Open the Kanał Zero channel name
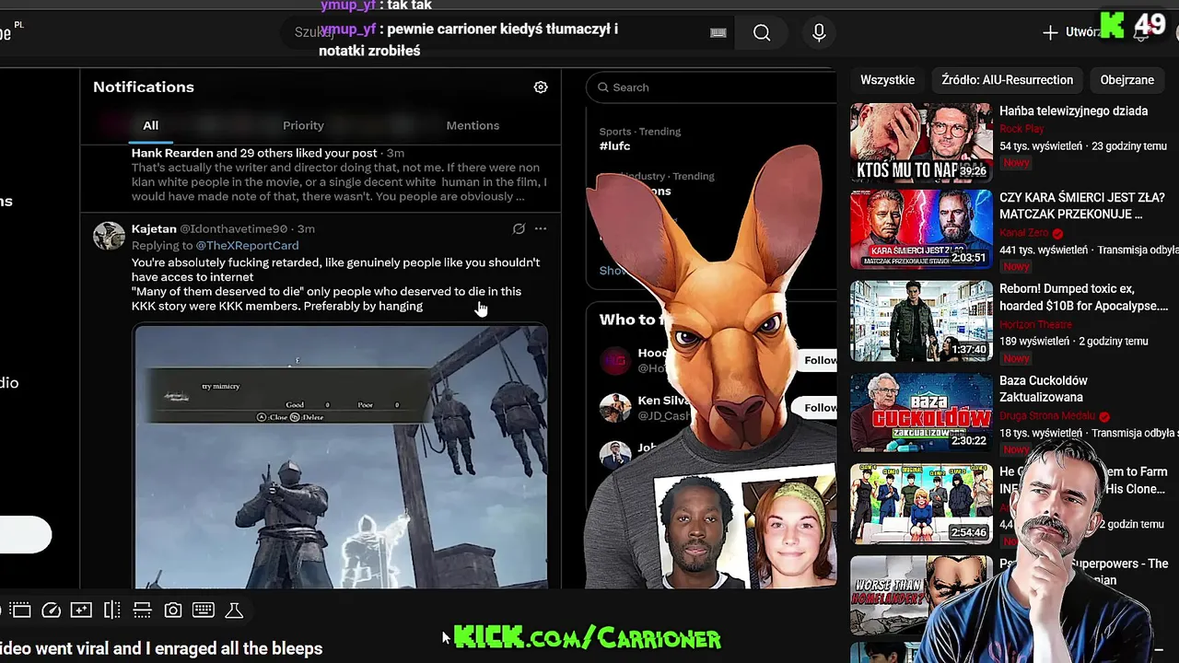The height and width of the screenshot is (663, 1179). (1023, 233)
